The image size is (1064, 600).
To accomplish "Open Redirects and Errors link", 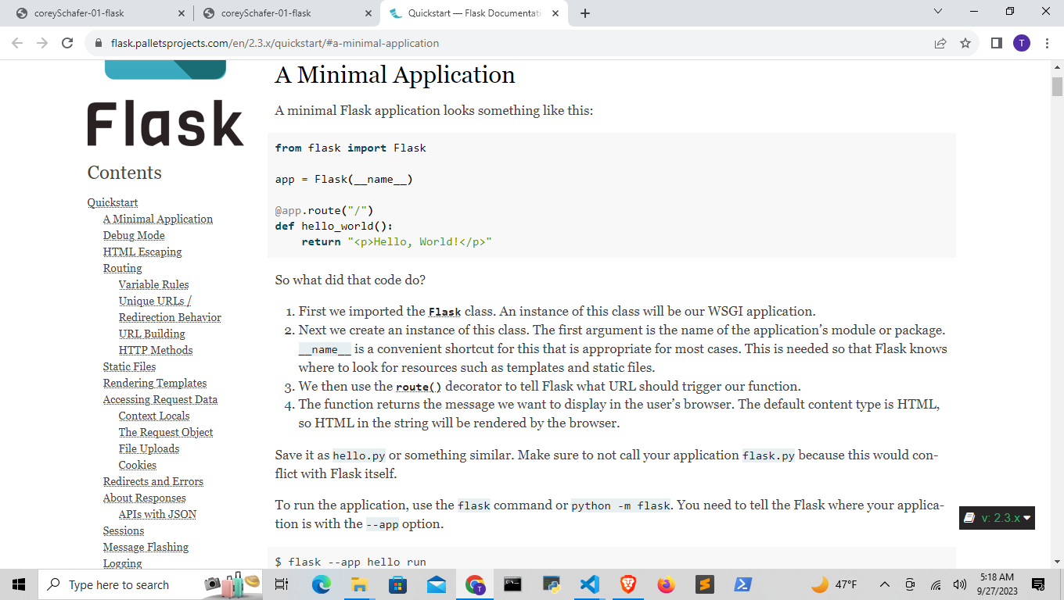I will pos(153,482).
